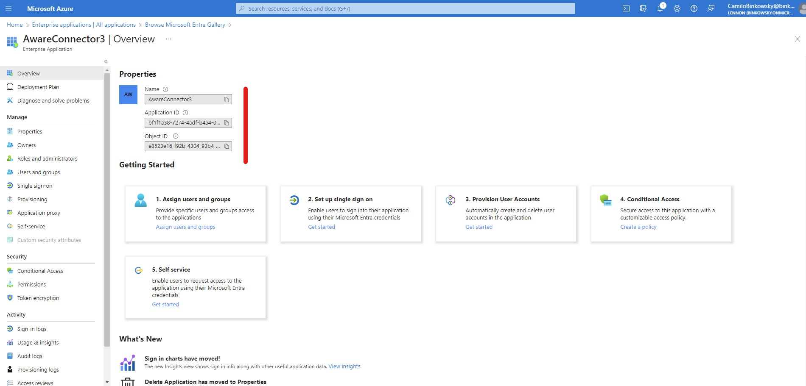Open the Feedback icon in the top bar
Screen dimensions: 806x386
(x=711, y=8)
